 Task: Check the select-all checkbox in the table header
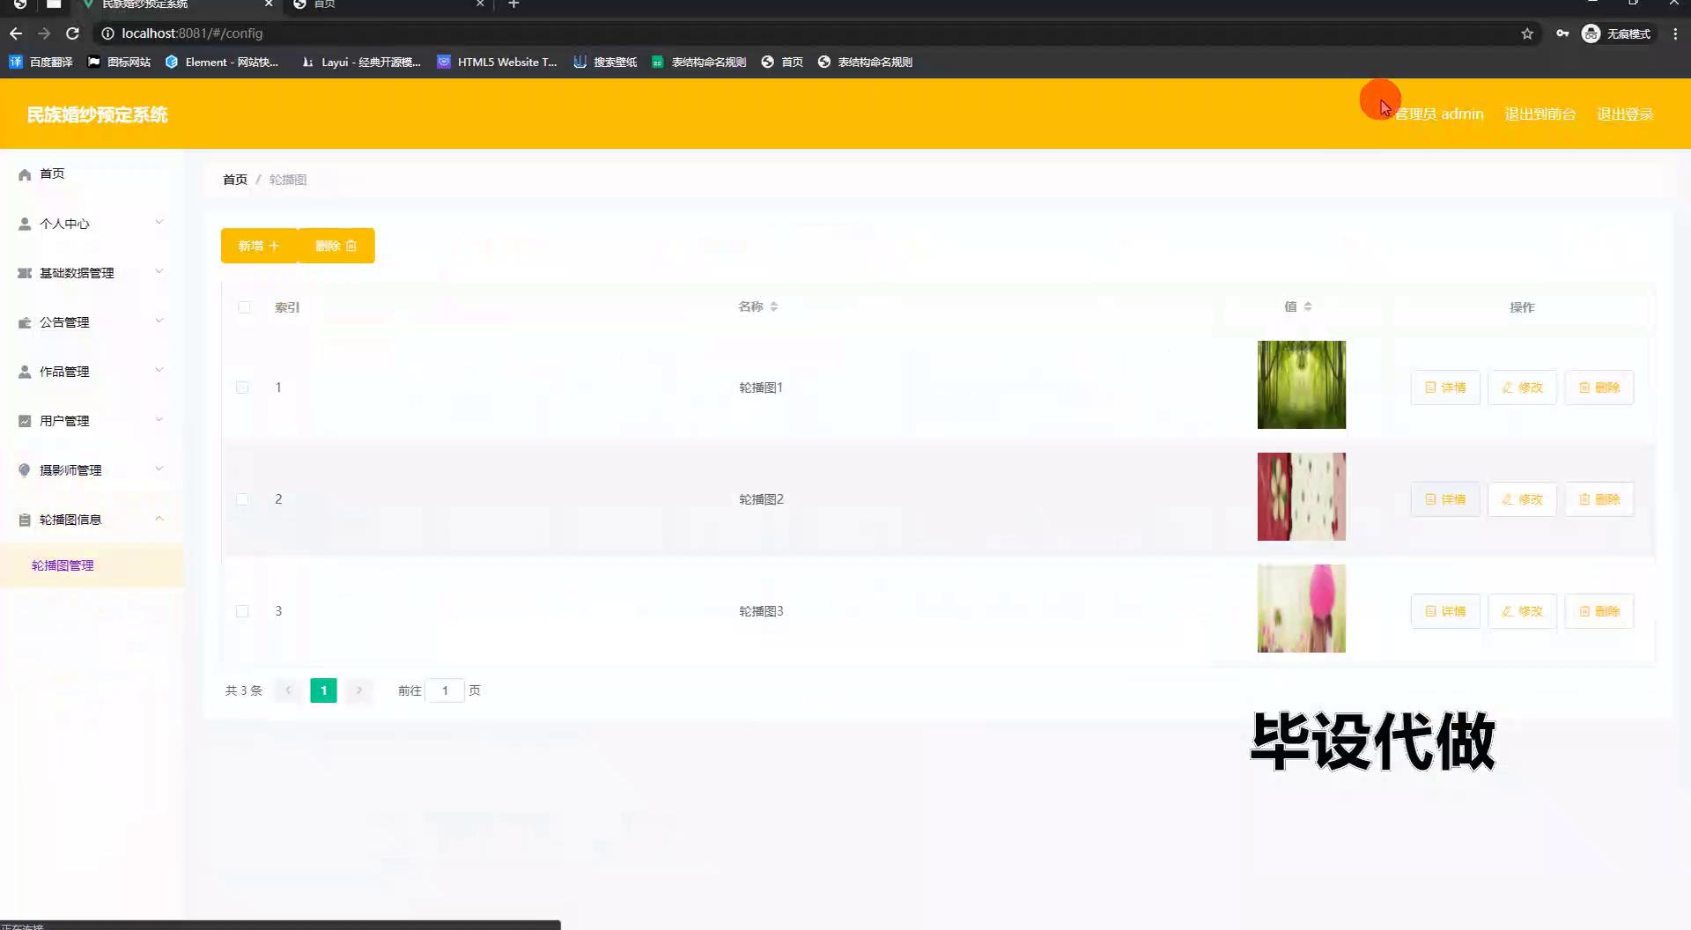point(244,307)
